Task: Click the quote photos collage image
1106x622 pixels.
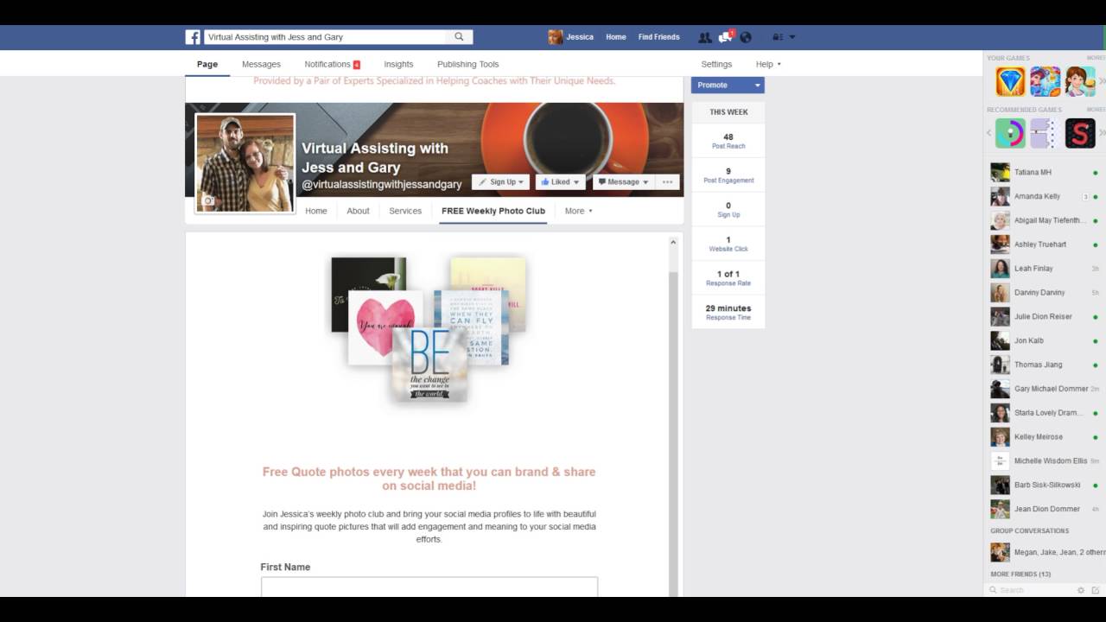Action: pos(429,328)
